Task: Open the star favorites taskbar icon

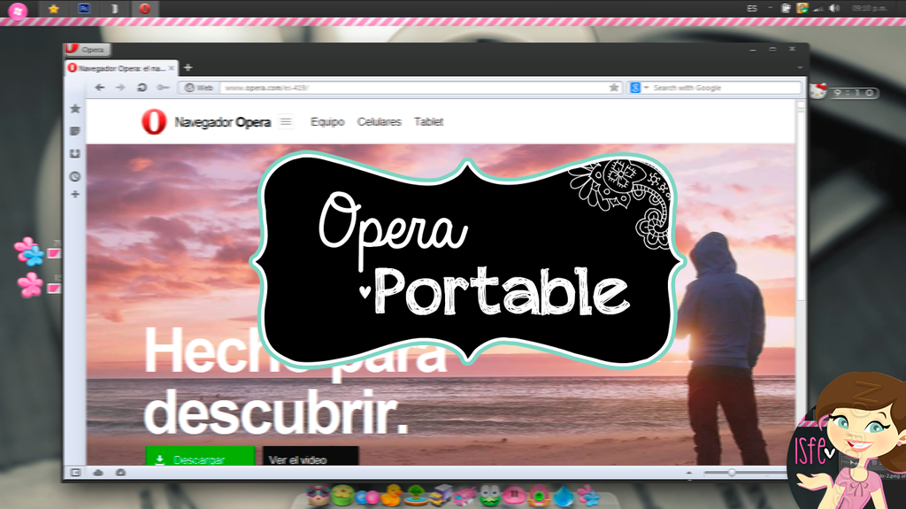Action: click(54, 9)
